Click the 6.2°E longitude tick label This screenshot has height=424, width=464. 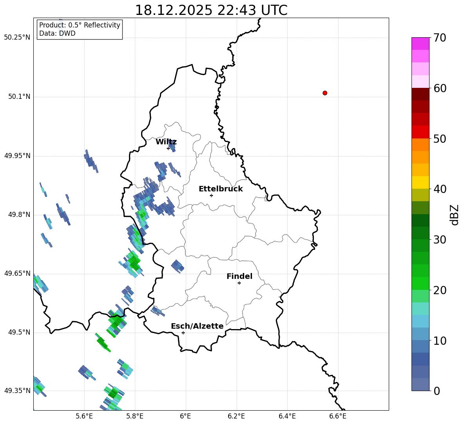(236, 416)
